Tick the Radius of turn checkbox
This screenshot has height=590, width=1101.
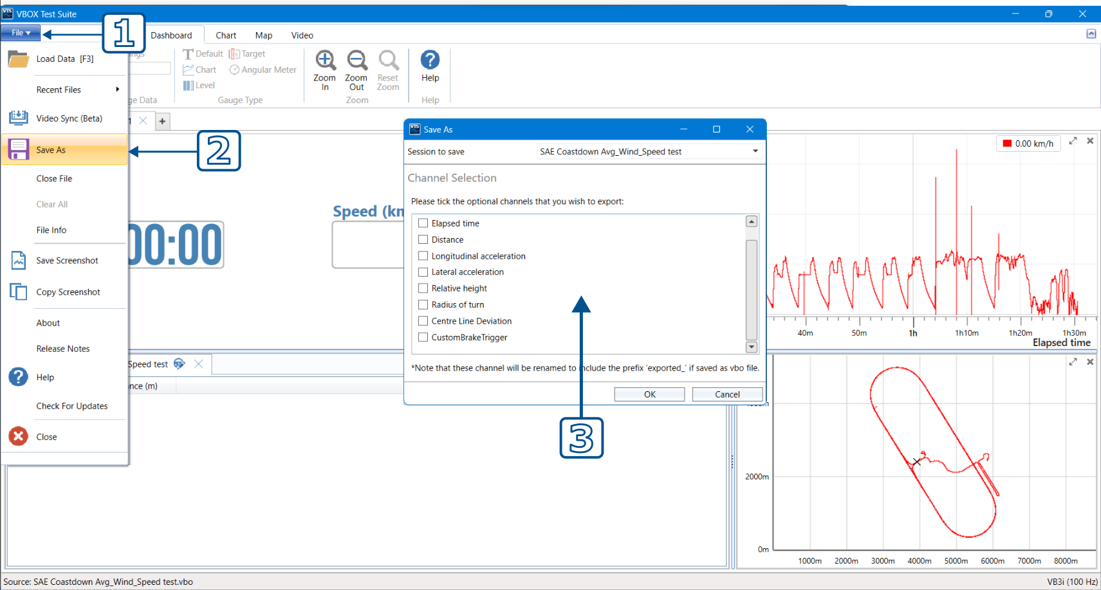coord(423,304)
